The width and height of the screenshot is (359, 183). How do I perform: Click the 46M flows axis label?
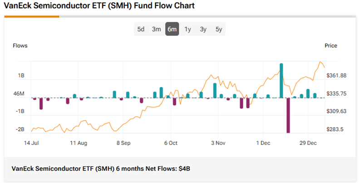(19, 94)
